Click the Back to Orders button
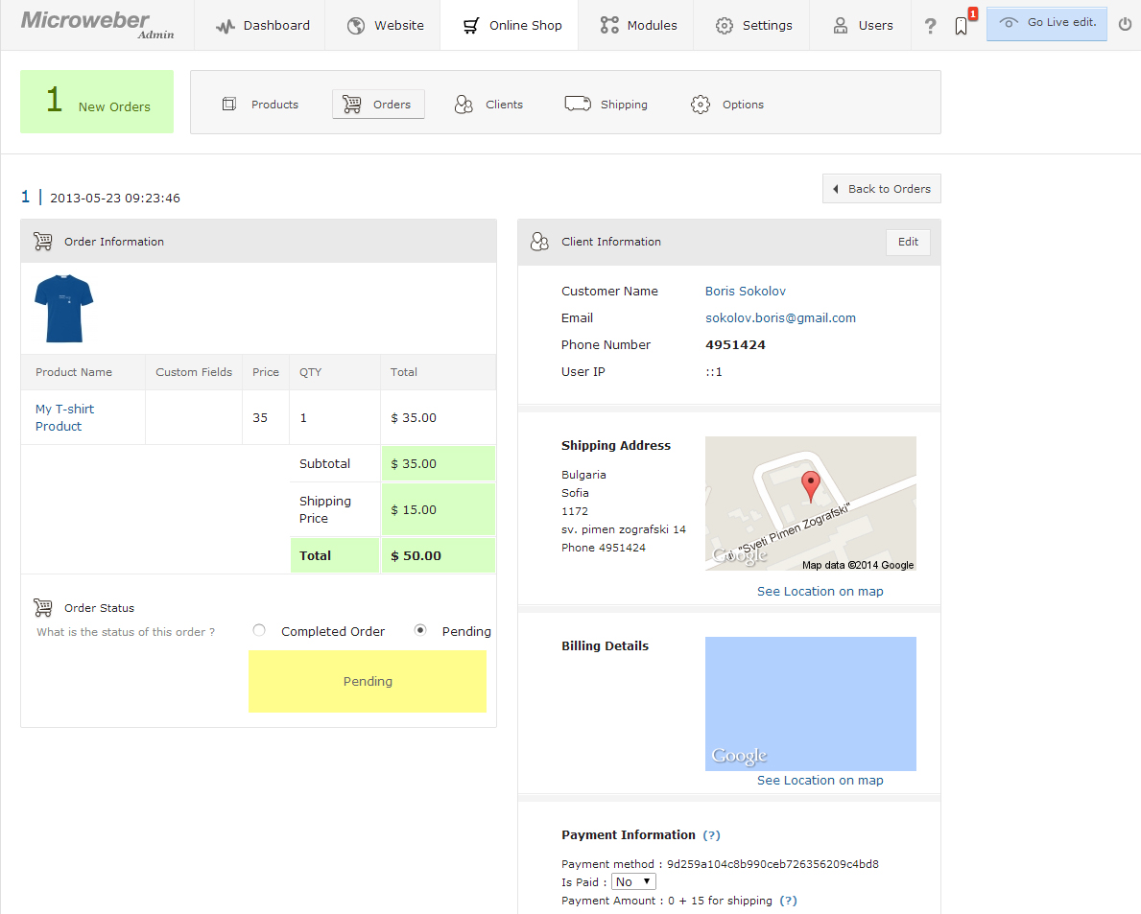Image resolution: width=1141 pixels, height=914 pixels. click(881, 189)
